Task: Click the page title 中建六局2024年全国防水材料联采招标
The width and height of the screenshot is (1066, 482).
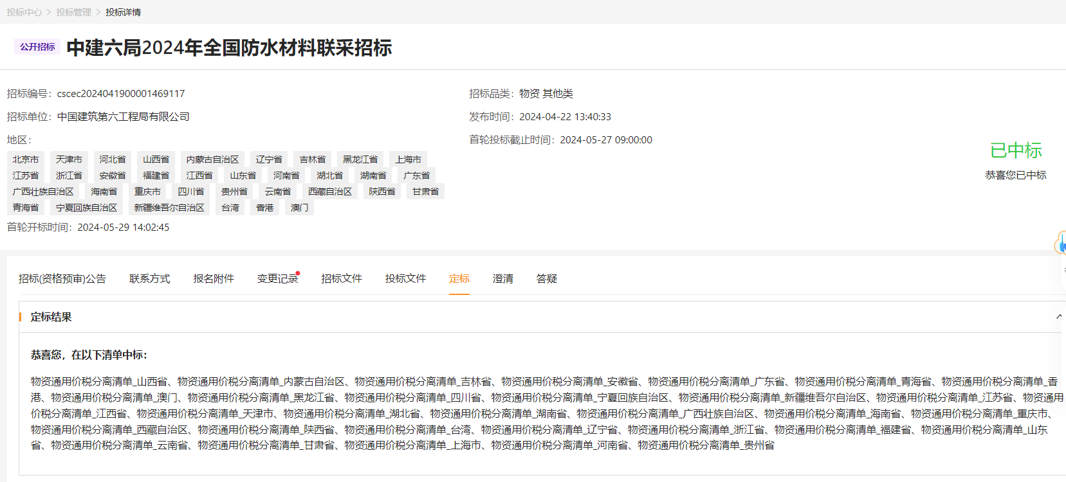Action: (x=229, y=48)
